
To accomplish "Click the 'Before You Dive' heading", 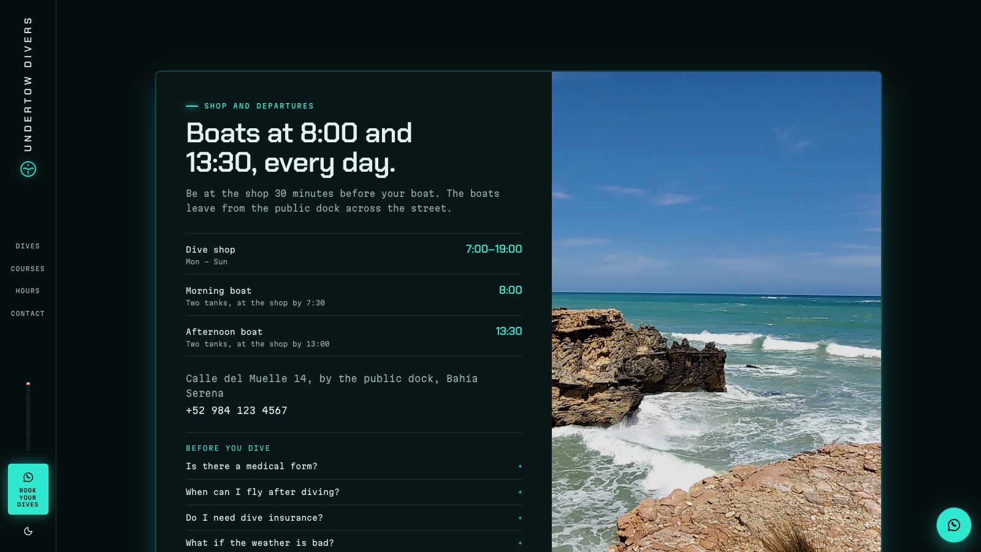I will [228, 448].
